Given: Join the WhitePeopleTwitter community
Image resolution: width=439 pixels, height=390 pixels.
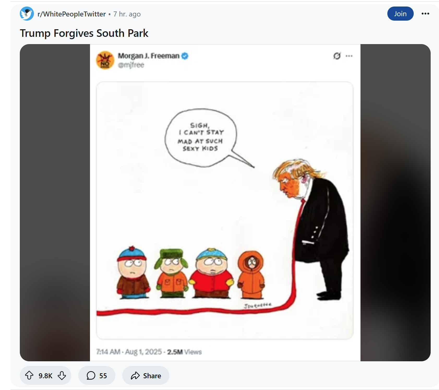Looking at the screenshot, I should 400,14.
